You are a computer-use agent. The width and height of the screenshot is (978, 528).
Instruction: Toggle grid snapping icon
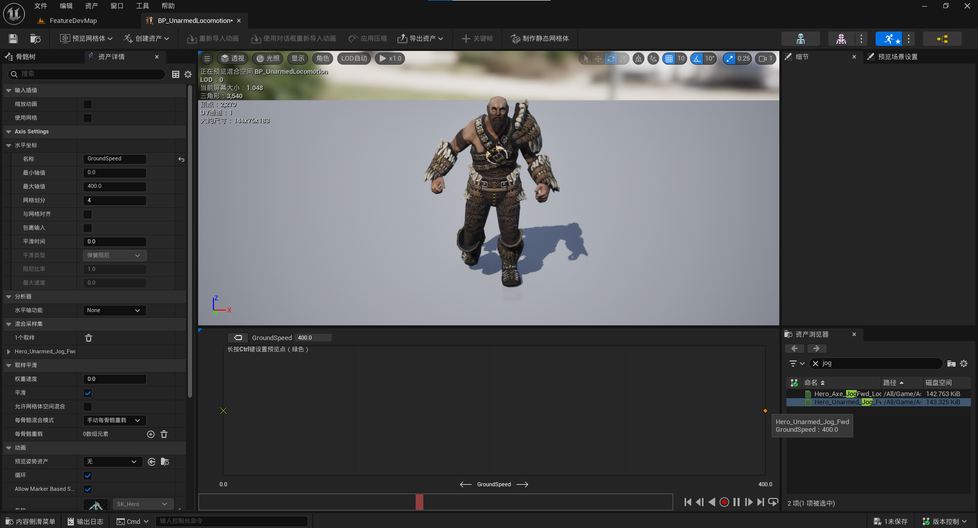tap(669, 59)
